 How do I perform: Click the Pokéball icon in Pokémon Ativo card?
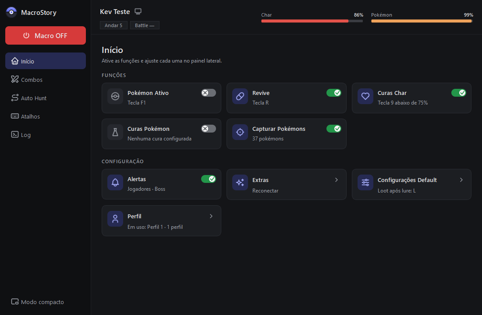click(x=115, y=96)
